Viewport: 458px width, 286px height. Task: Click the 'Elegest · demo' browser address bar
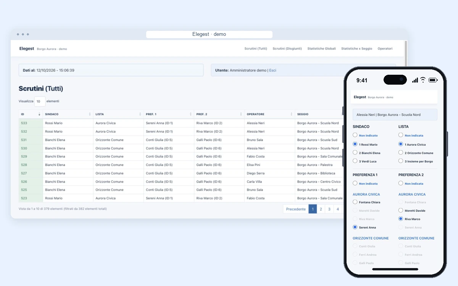pyautogui.click(x=209, y=34)
